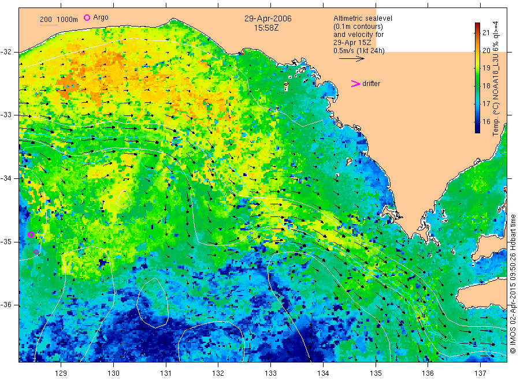520x381 pixels.
Task: Click latitude label -35
Action: coord(6,242)
